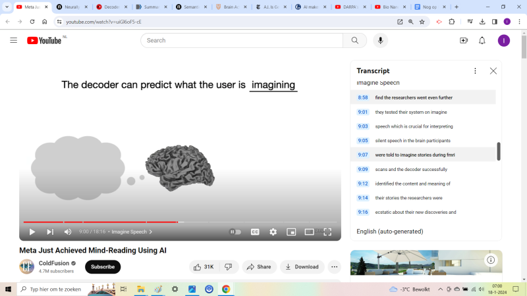Like the video with 31K likes
Image resolution: width=527 pixels, height=296 pixels.
(x=204, y=266)
